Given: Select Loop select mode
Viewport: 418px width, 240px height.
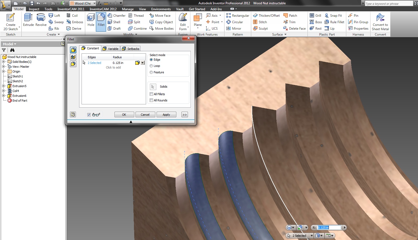Looking at the screenshot, I should 151,66.
